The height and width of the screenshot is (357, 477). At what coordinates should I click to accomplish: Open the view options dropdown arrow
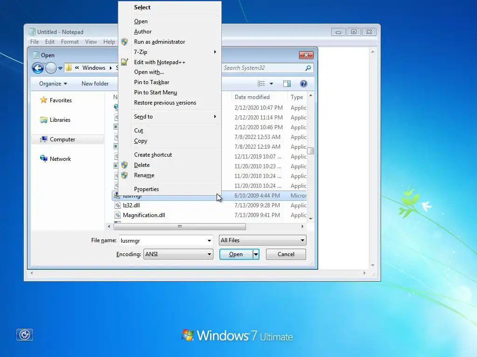272,84
